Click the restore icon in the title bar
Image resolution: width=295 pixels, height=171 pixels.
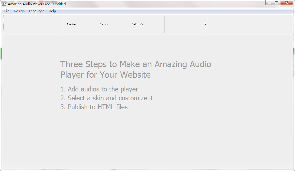pyautogui.click(x=277, y=3)
